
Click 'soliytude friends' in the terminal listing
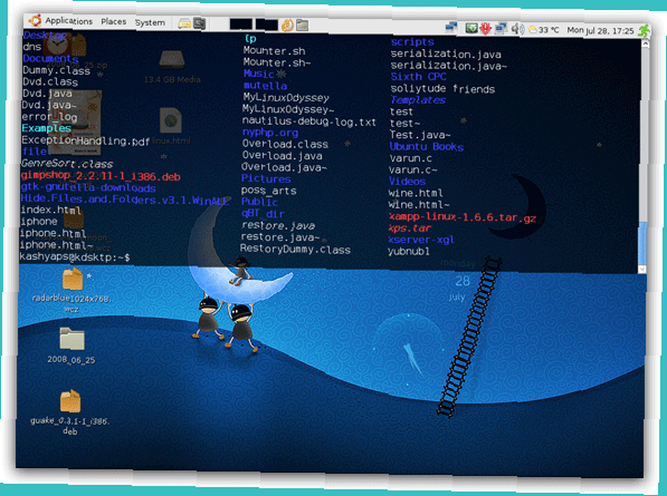443,89
